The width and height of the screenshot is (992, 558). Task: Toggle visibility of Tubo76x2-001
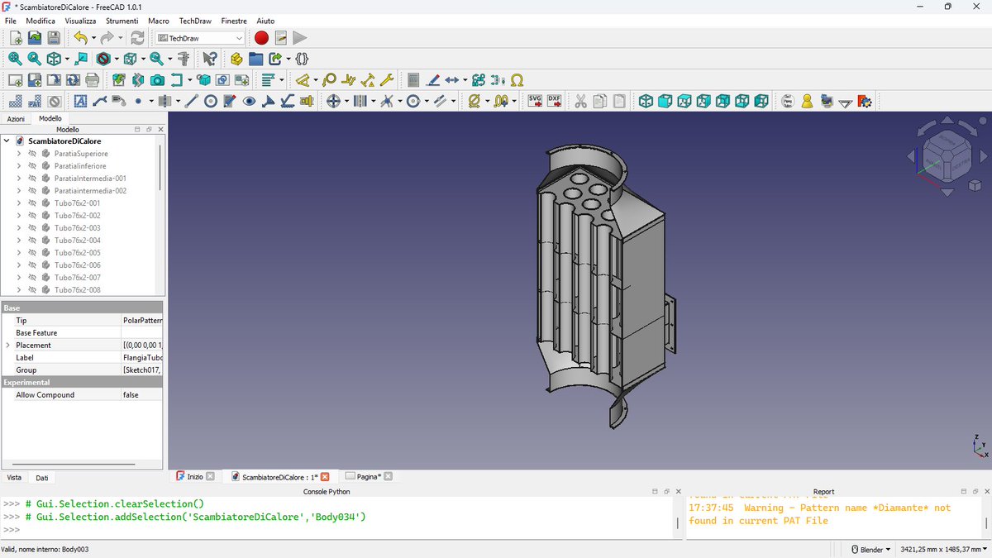32,203
